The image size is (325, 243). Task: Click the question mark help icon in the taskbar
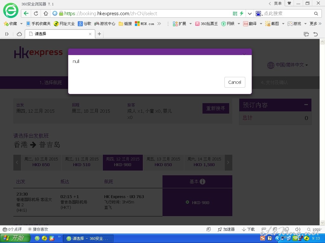point(269,238)
